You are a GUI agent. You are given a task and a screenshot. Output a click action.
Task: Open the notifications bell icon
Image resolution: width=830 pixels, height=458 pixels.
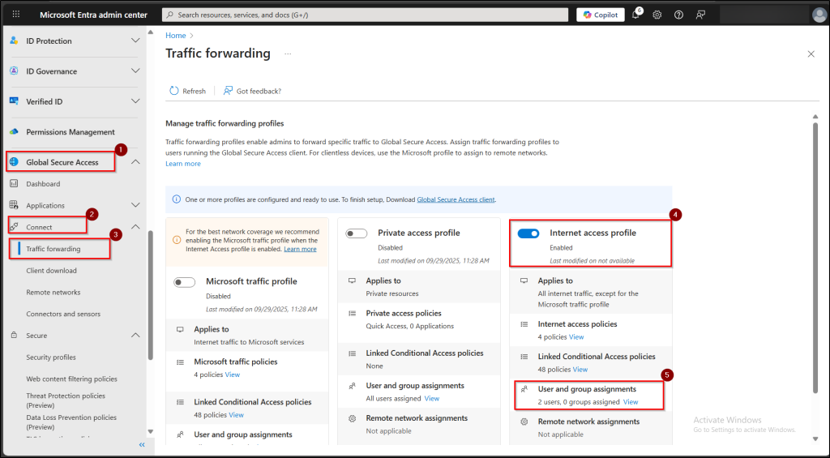pyautogui.click(x=636, y=15)
